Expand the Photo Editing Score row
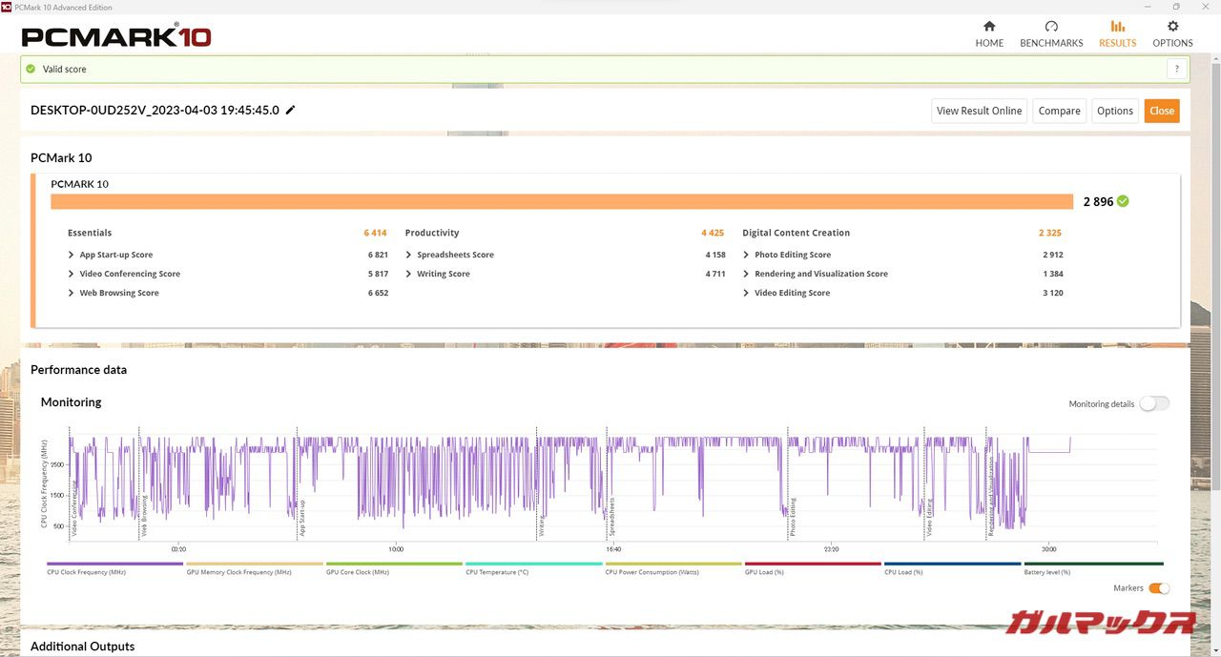This screenshot has height=657, width=1221. pyautogui.click(x=746, y=255)
